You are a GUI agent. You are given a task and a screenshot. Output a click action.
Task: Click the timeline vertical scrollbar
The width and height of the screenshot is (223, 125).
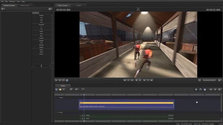tap(221, 104)
